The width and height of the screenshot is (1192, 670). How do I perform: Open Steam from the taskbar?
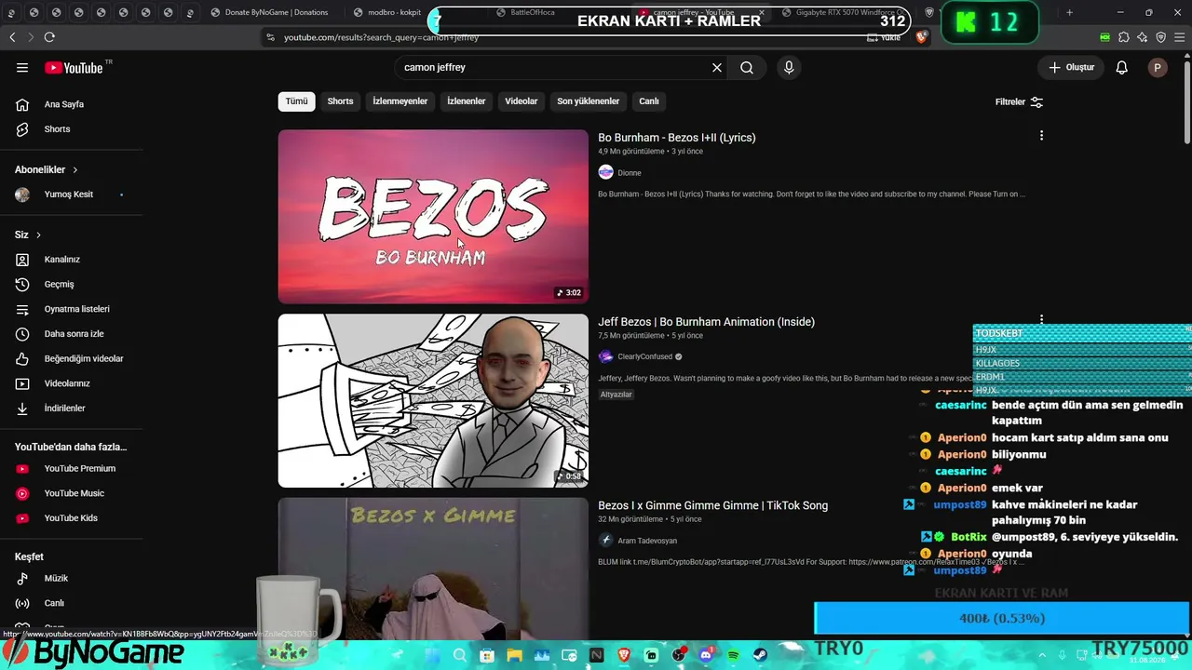(760, 656)
